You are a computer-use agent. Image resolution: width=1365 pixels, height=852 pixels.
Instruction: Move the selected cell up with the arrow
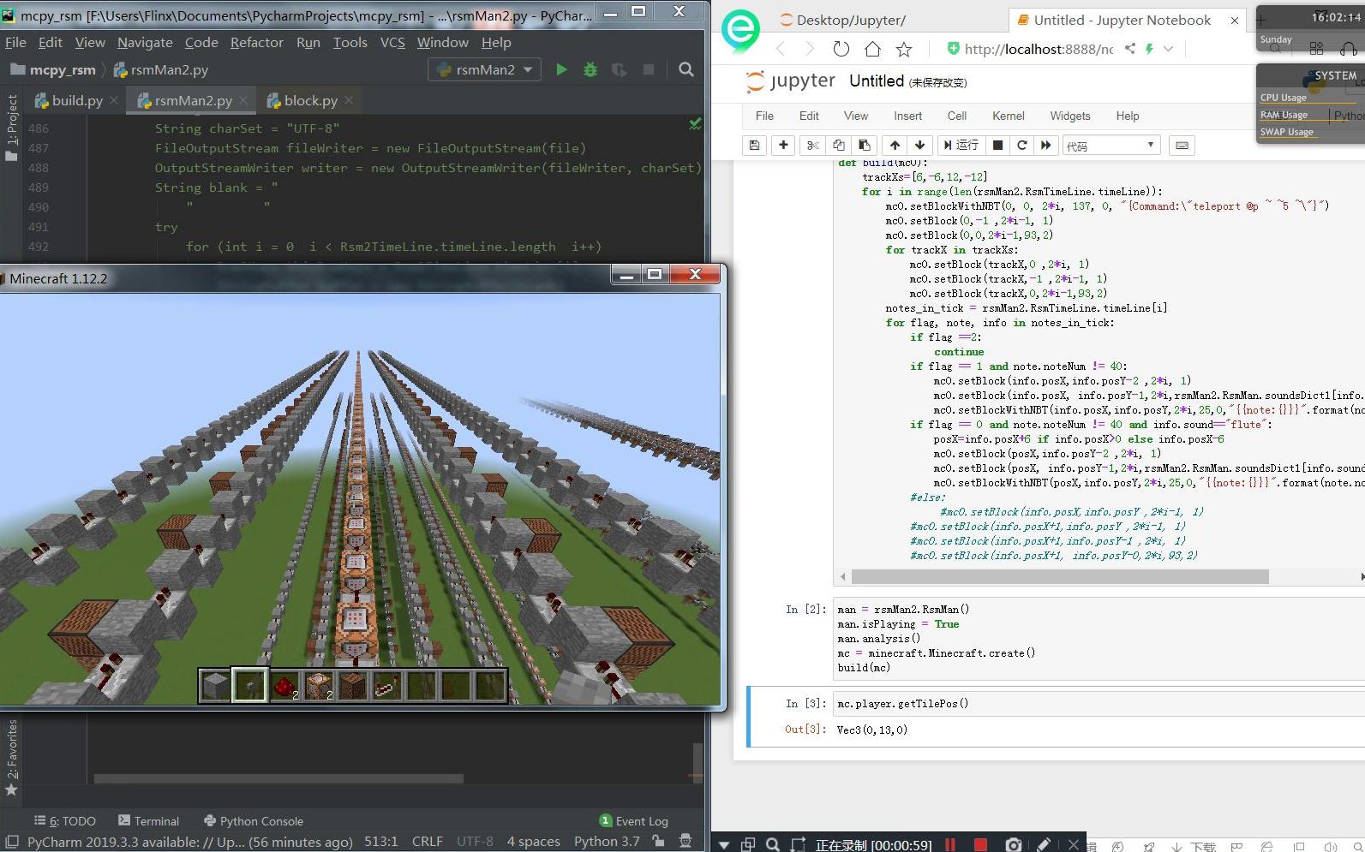point(895,146)
